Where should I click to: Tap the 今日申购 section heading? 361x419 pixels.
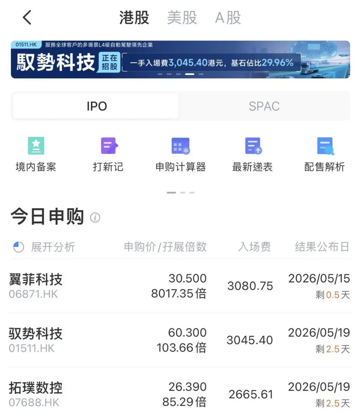(x=47, y=217)
